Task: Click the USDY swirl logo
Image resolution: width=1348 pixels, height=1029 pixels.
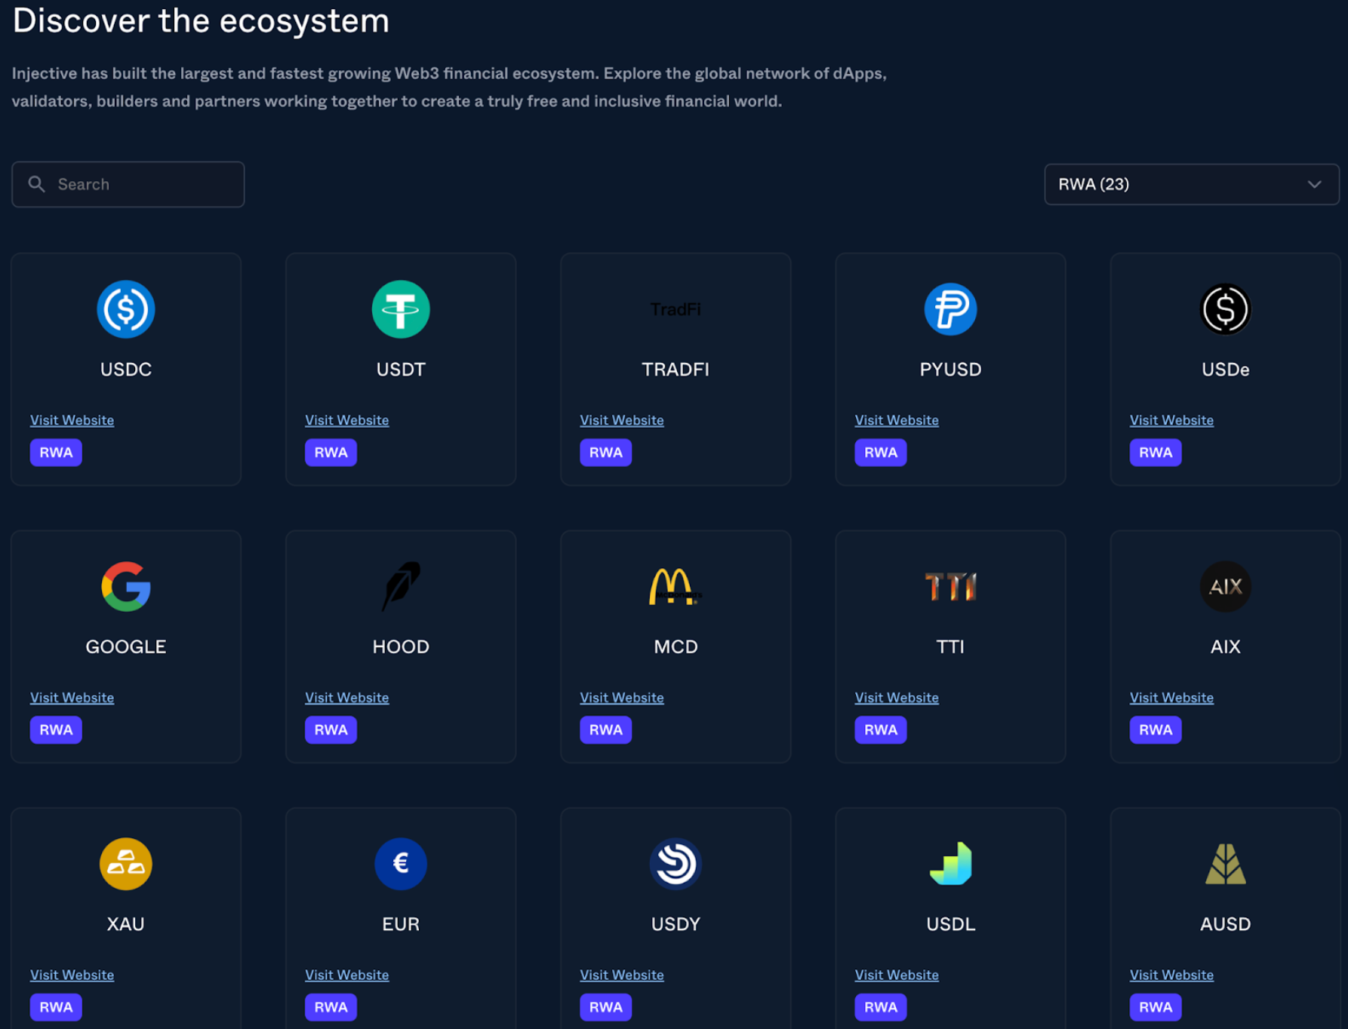Action: tap(676, 864)
